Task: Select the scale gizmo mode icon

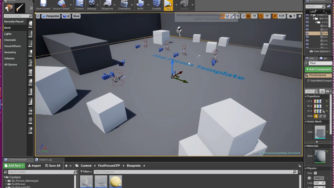Action: click(x=232, y=16)
